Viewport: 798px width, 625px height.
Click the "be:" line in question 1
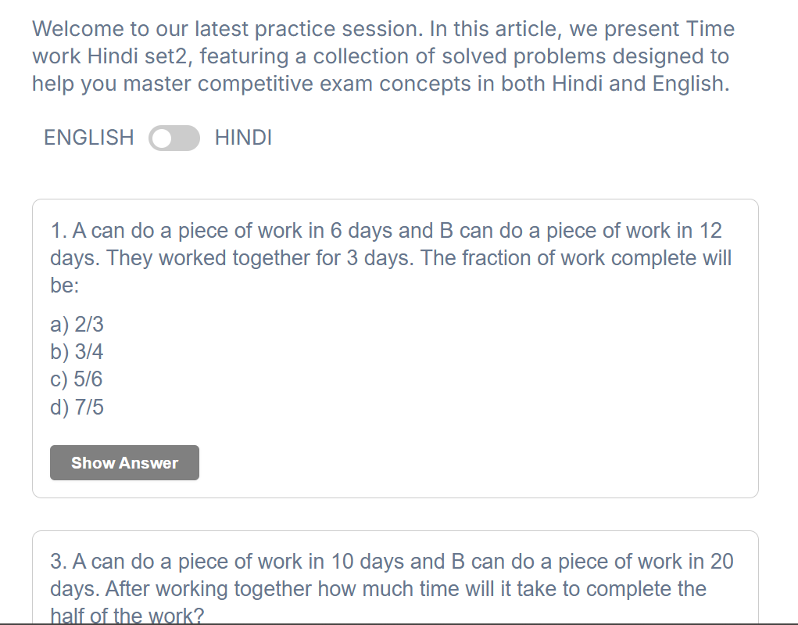coord(65,286)
